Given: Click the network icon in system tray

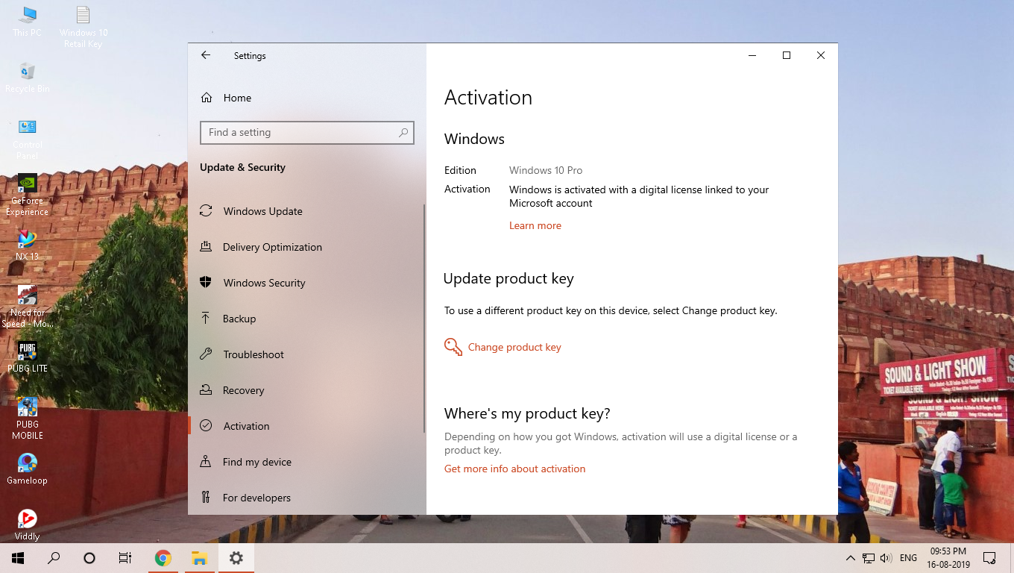Looking at the screenshot, I should tap(869, 558).
